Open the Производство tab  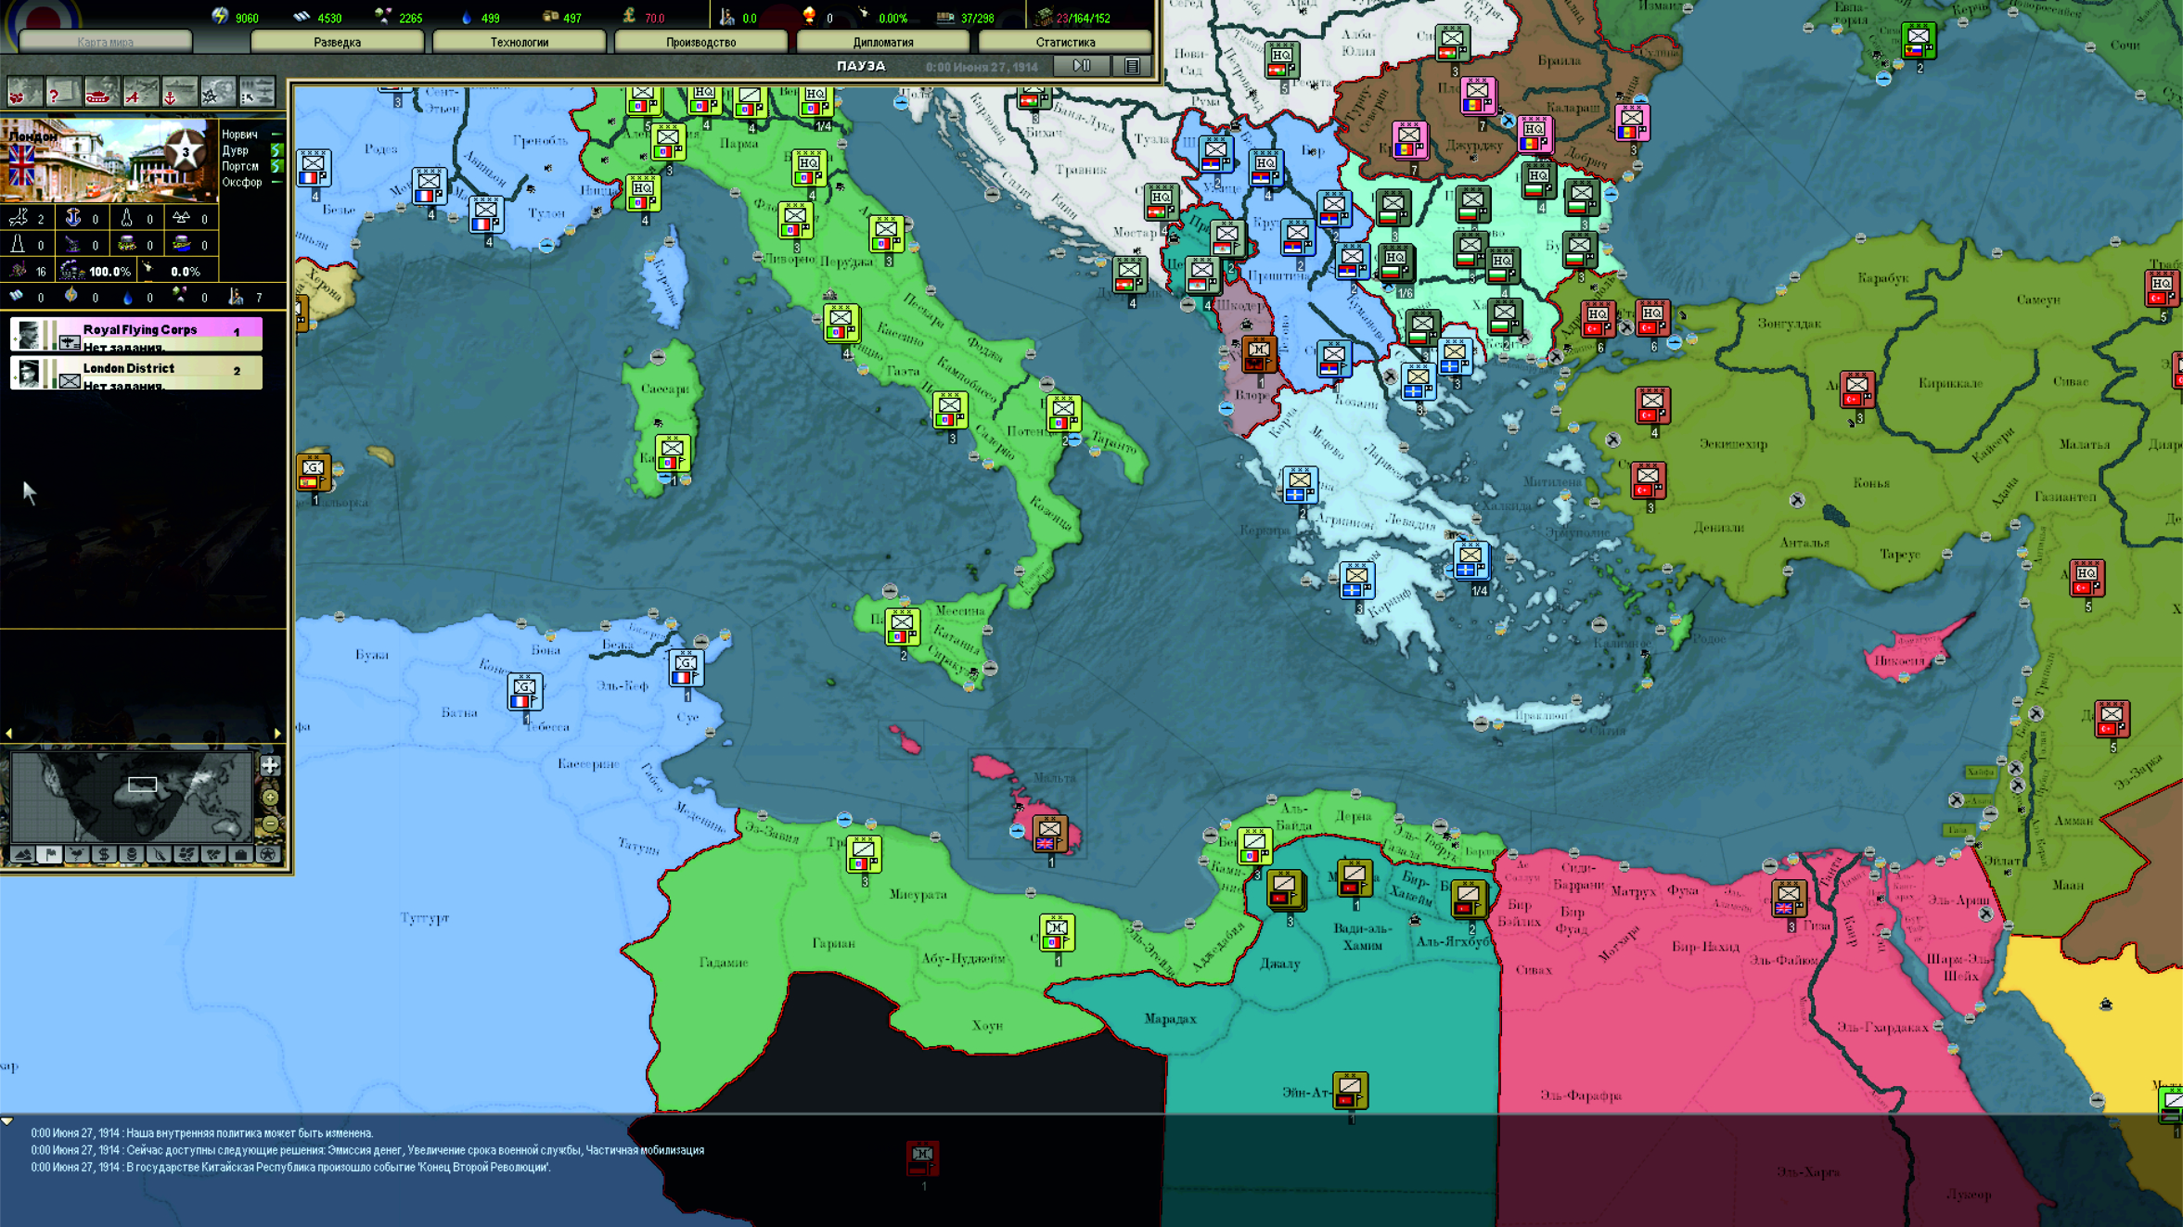(x=700, y=43)
